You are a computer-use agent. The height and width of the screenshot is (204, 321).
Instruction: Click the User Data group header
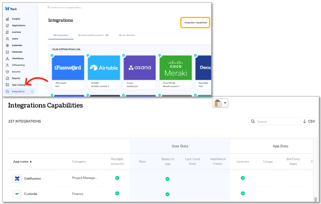[180, 146]
